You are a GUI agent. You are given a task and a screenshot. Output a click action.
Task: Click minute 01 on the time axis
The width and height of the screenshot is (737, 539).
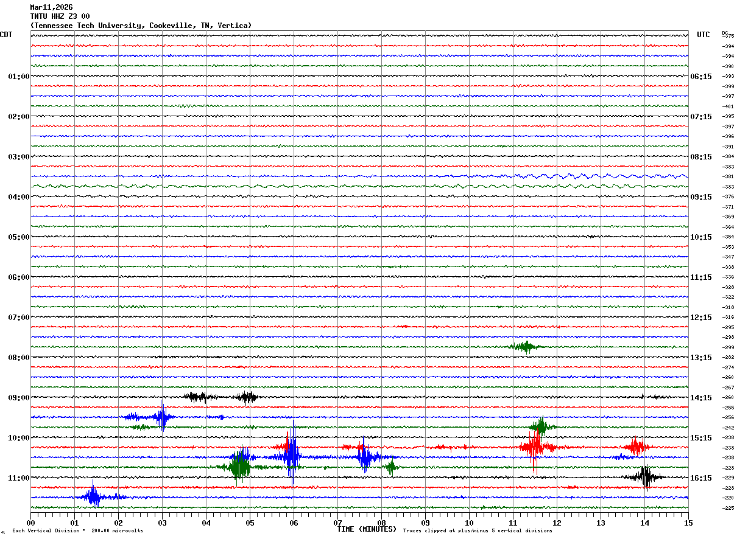click(74, 523)
